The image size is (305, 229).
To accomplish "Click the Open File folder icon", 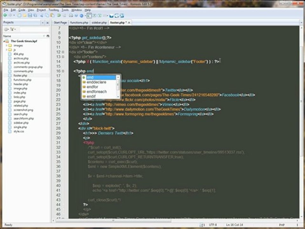I will pyautogui.click(x=25, y=15).
